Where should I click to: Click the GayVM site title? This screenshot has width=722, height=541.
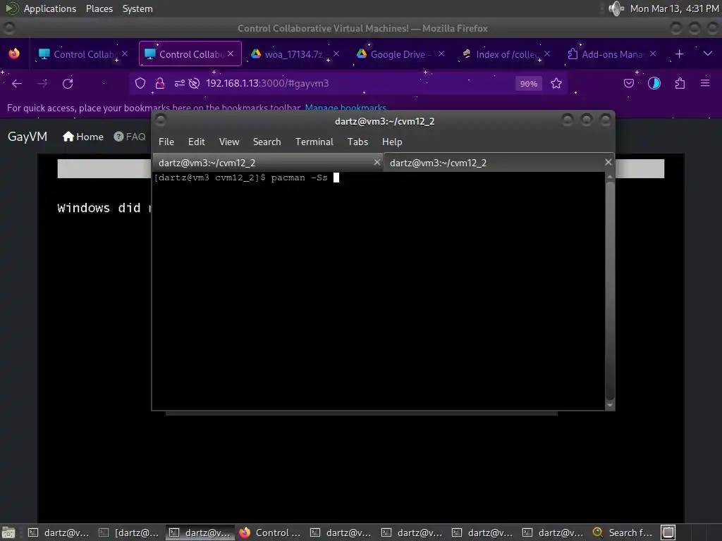[27, 137]
